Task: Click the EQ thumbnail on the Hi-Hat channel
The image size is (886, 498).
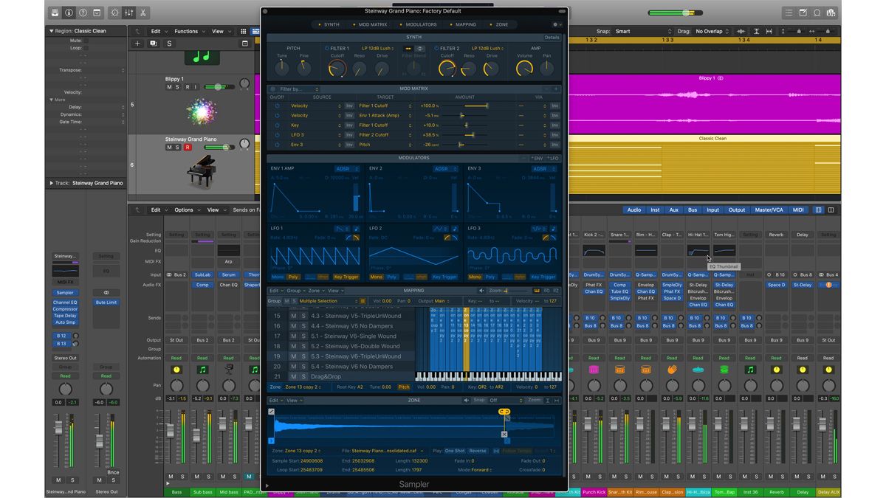Action: [x=698, y=252]
